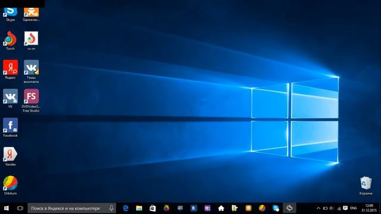Open the computer monitor taskbar icon
The width and height of the screenshot is (381, 214).
[x=180, y=208]
